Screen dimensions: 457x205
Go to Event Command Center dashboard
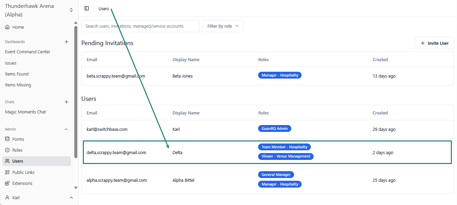pyautogui.click(x=27, y=52)
